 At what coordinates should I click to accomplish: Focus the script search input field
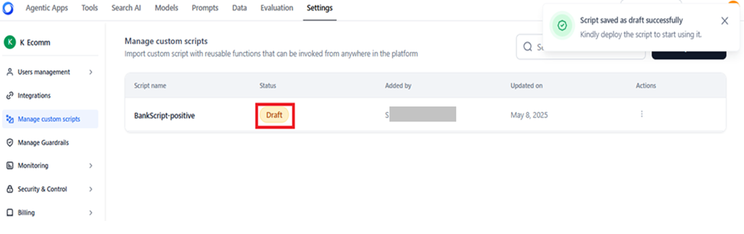click(x=581, y=47)
